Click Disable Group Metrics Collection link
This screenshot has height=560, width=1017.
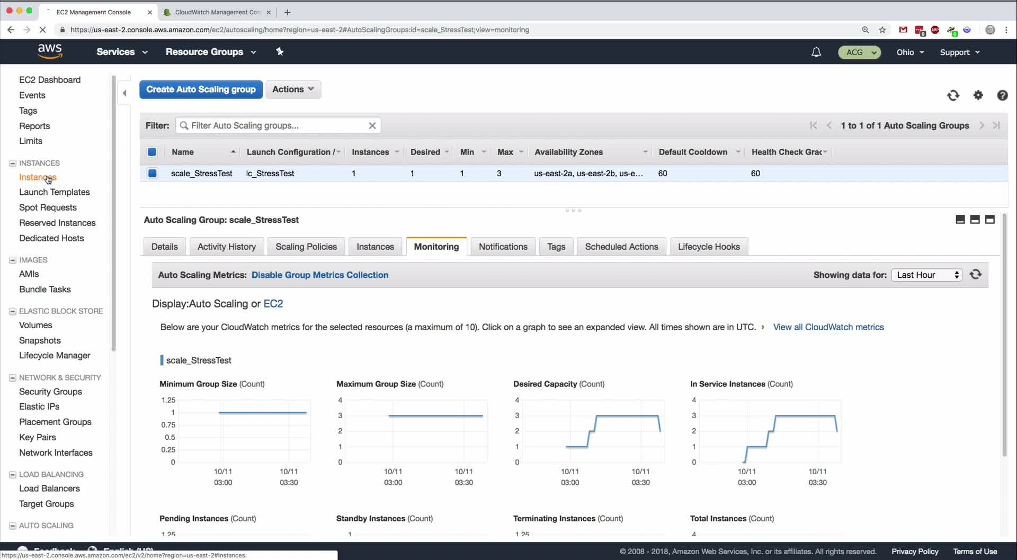[320, 275]
